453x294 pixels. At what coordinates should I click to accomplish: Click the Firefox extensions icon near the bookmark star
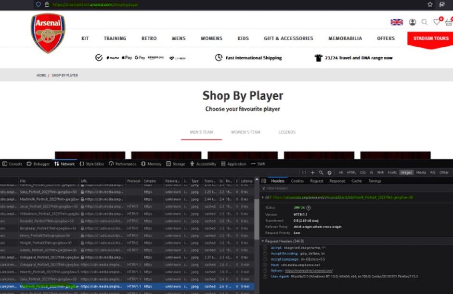[x=442, y=4]
